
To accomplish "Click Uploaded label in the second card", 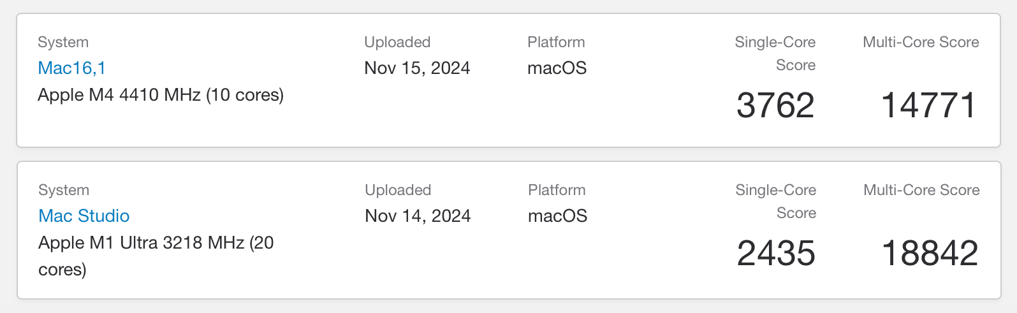I will (x=398, y=190).
